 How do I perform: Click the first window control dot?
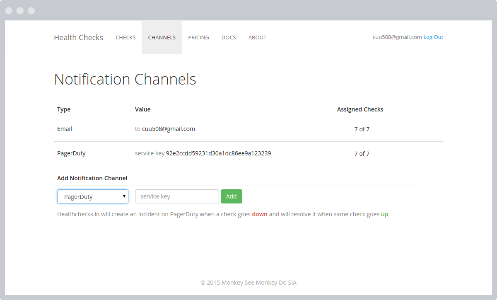pos(9,11)
